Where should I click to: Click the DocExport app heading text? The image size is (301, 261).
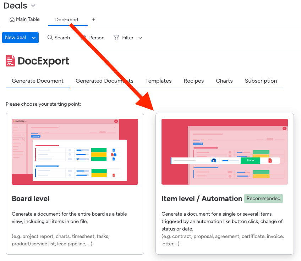pyautogui.click(x=43, y=61)
